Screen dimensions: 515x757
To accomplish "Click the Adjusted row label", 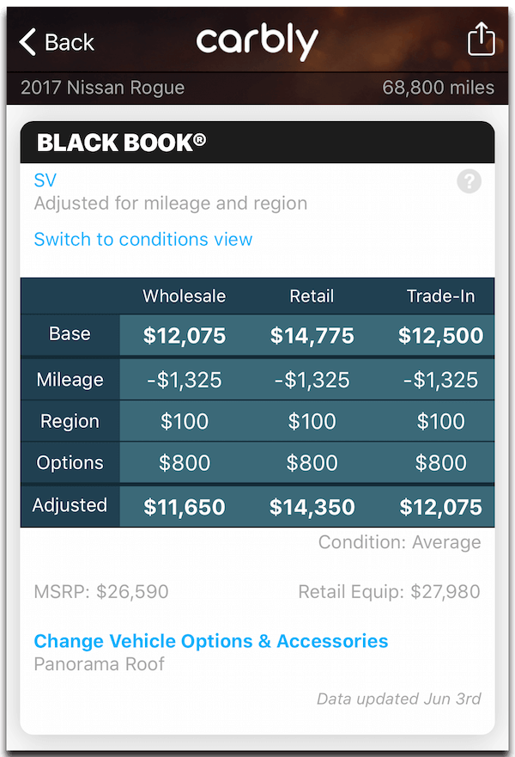I will coord(70,505).
